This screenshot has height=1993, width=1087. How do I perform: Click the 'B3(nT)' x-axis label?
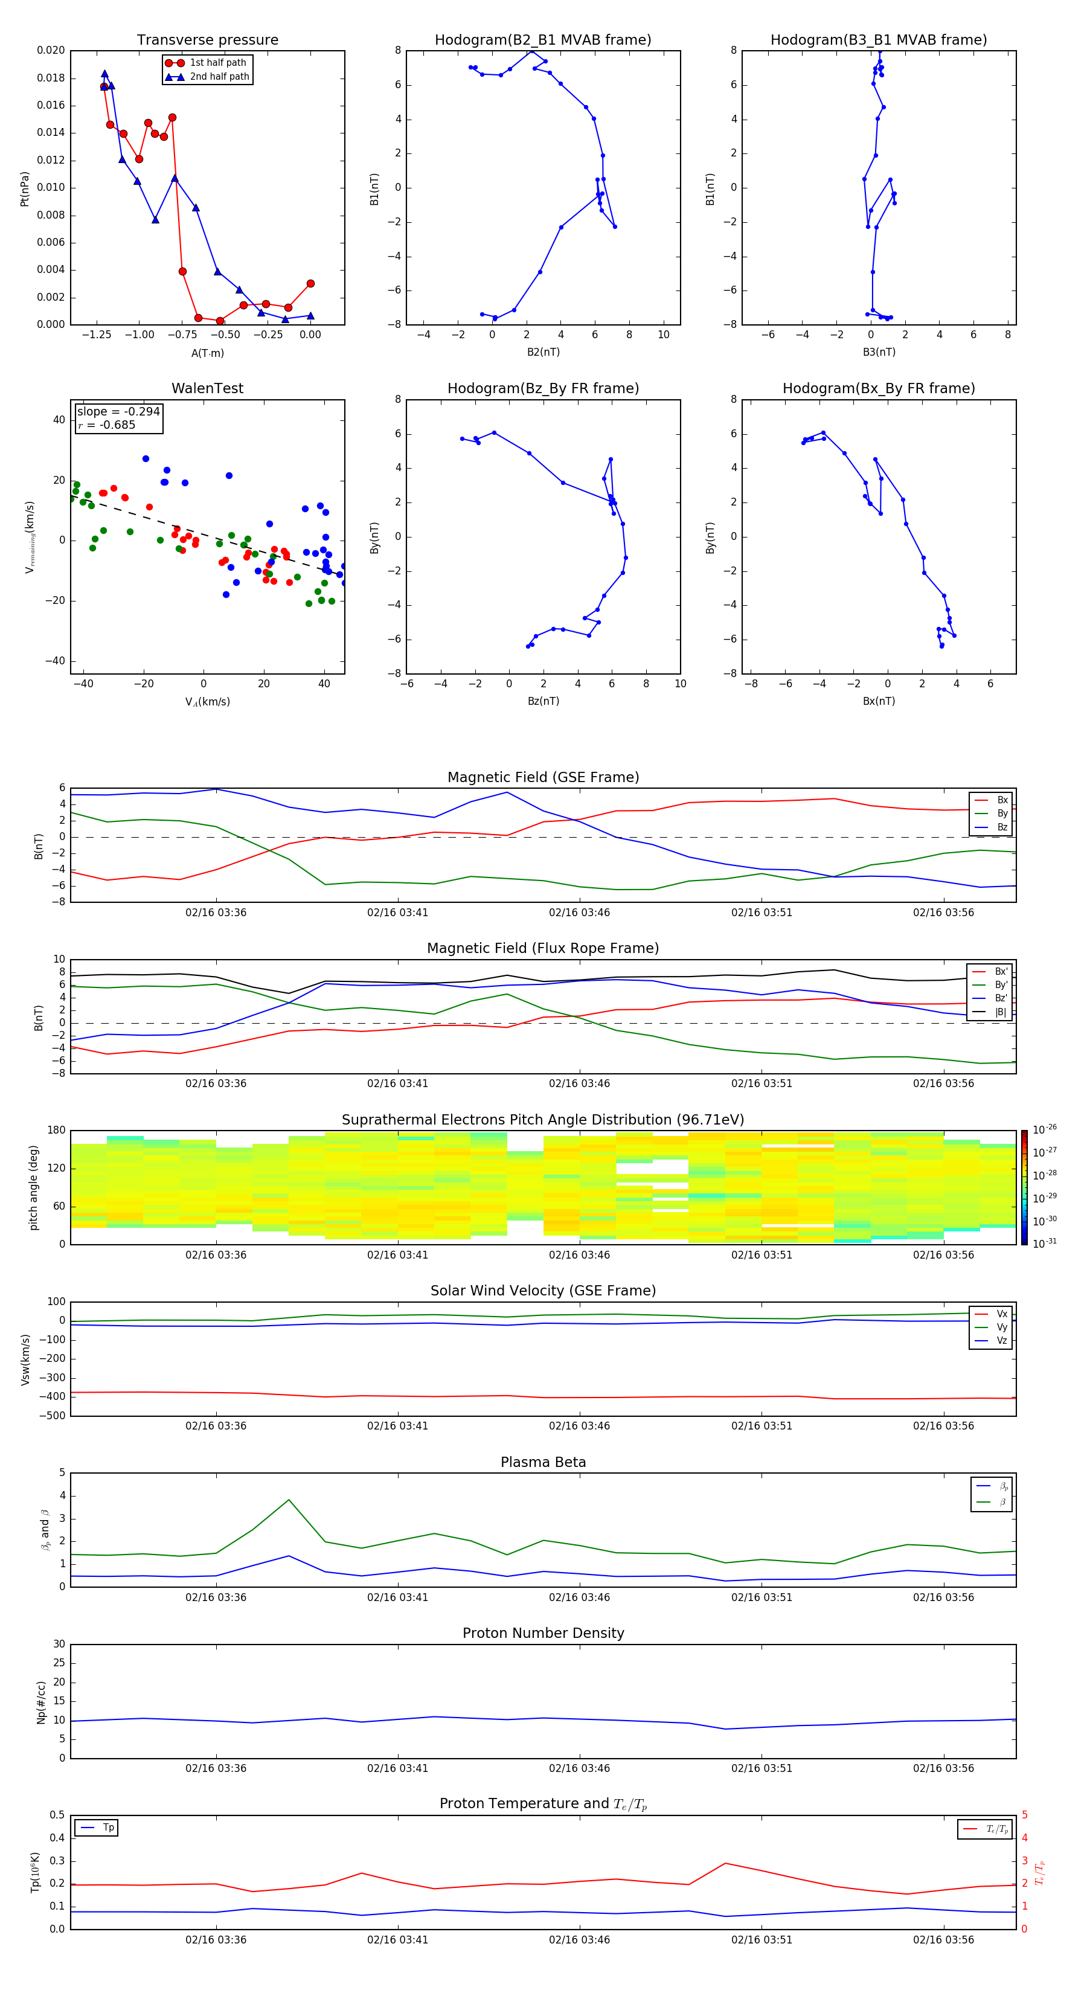(879, 352)
